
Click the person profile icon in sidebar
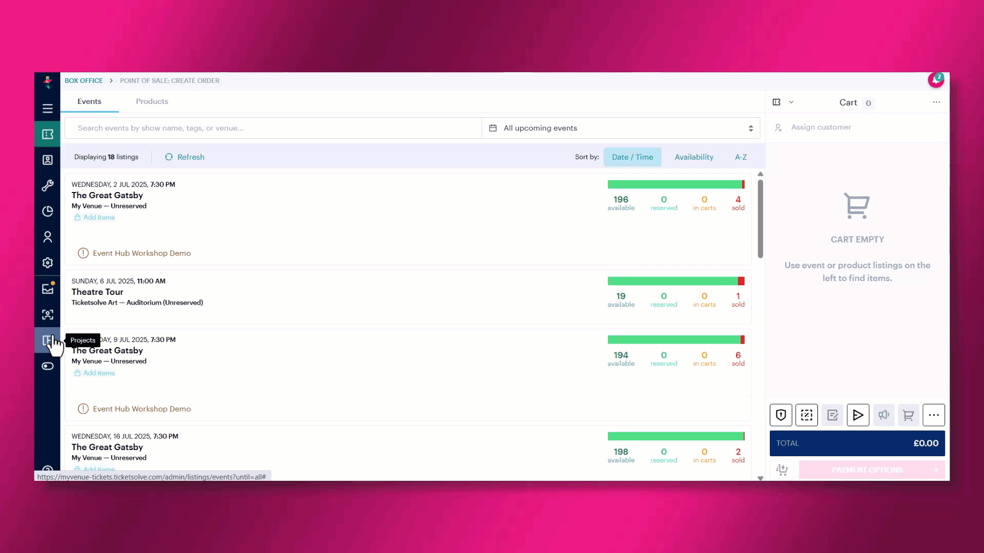(x=48, y=237)
